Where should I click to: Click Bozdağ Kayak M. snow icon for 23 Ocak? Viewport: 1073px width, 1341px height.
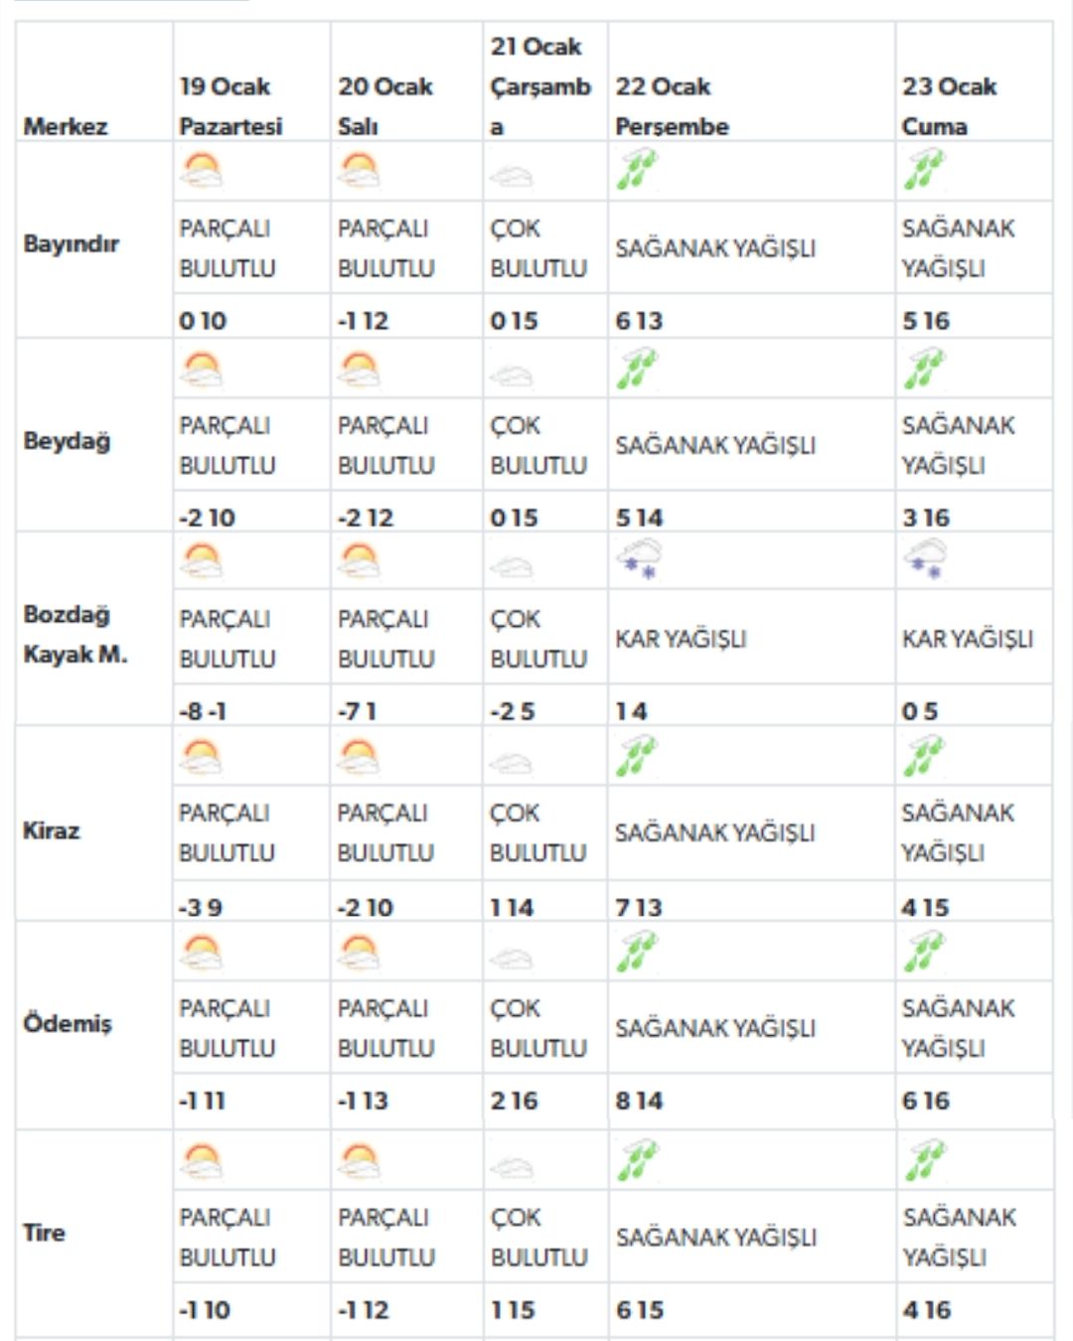pyautogui.click(x=925, y=560)
